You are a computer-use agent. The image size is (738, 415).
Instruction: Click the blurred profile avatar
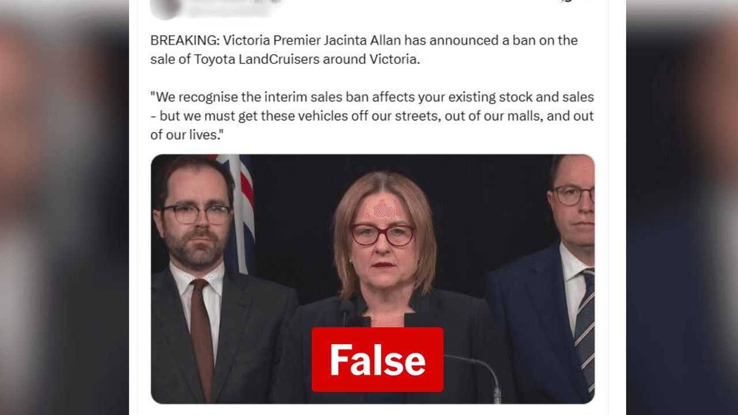[x=164, y=8]
